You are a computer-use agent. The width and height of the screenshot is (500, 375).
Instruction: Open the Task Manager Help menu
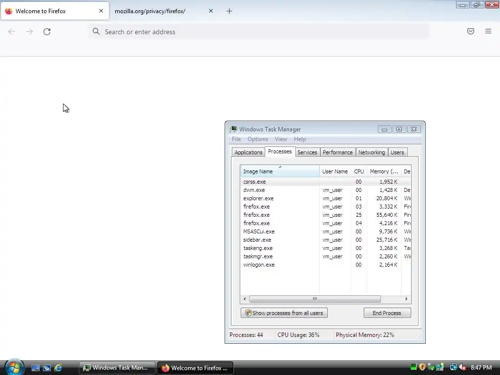pos(300,139)
